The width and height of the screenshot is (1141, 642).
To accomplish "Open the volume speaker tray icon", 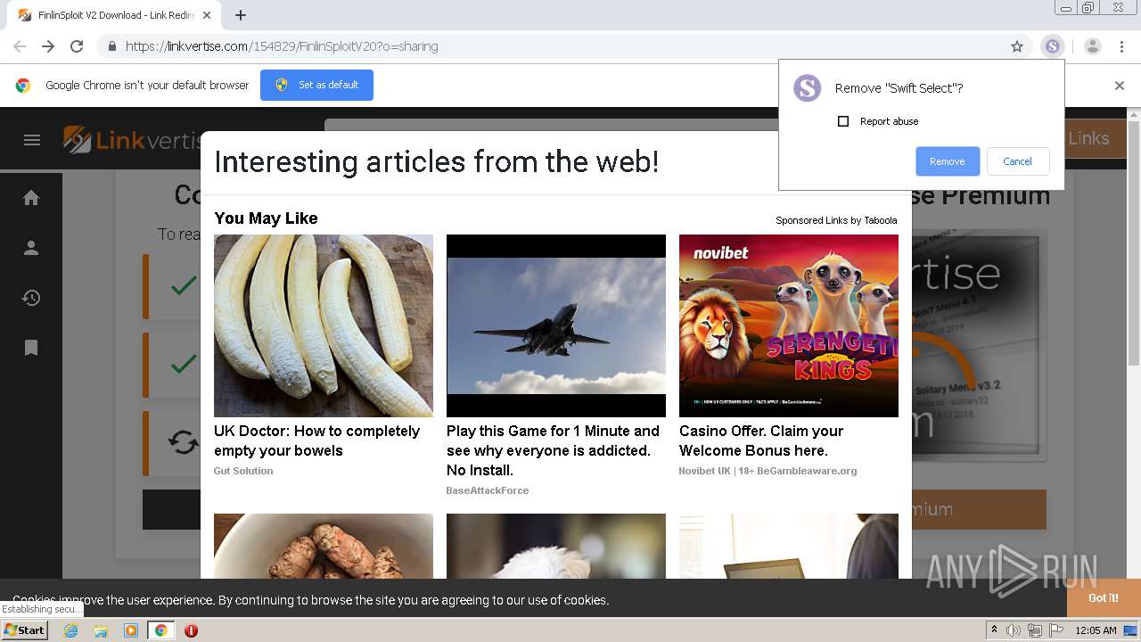I will point(1014,630).
